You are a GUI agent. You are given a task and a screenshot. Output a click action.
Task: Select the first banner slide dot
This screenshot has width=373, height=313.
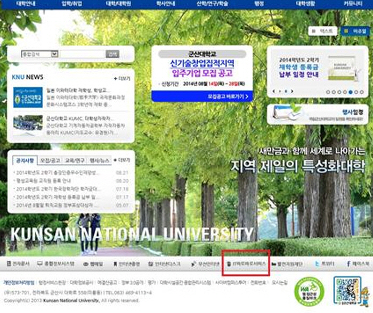click(328, 92)
